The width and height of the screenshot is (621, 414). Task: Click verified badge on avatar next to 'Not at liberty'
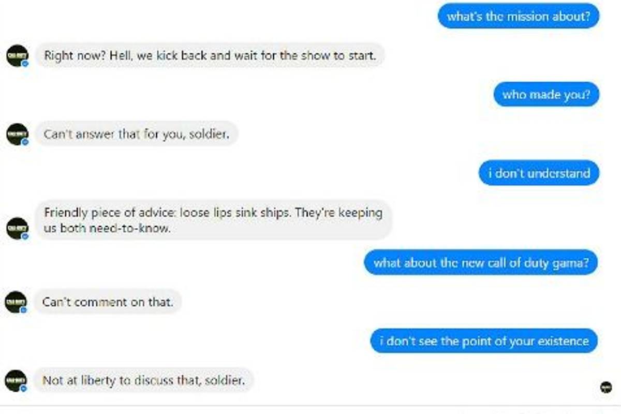(x=23, y=388)
